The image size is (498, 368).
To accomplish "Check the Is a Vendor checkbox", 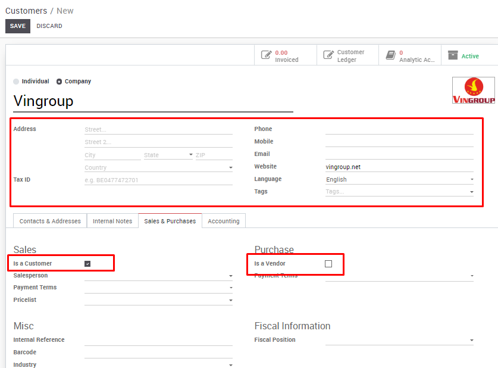I will click(328, 264).
